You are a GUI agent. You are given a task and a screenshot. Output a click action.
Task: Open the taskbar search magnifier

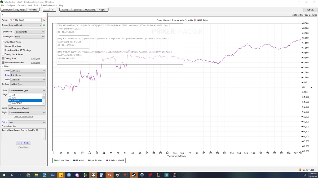tap(12, 175)
